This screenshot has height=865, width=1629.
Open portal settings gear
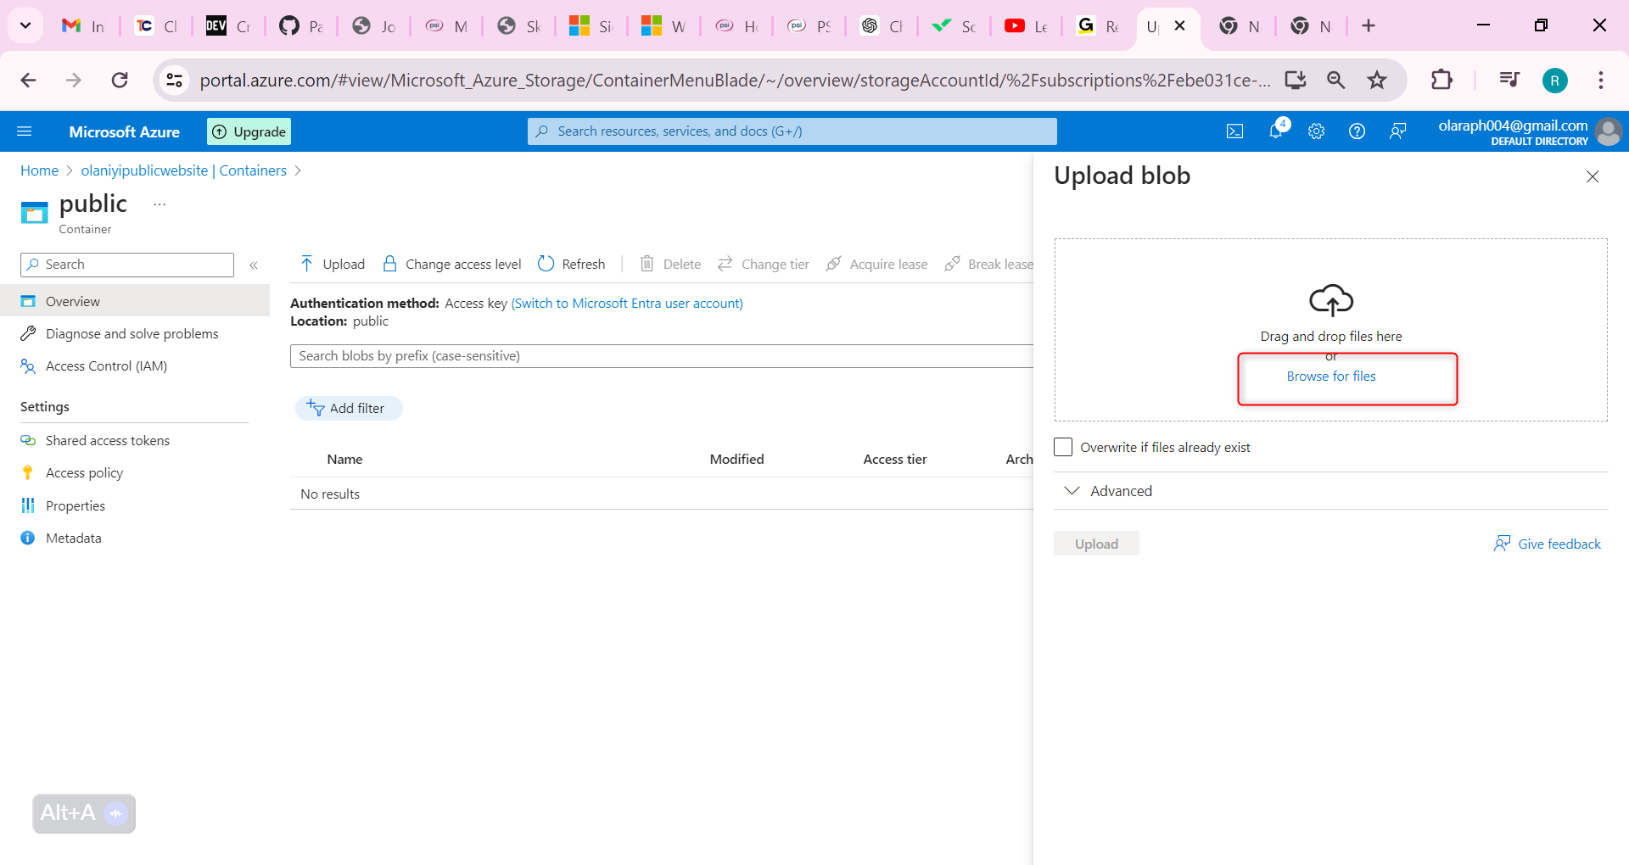pyautogui.click(x=1317, y=131)
